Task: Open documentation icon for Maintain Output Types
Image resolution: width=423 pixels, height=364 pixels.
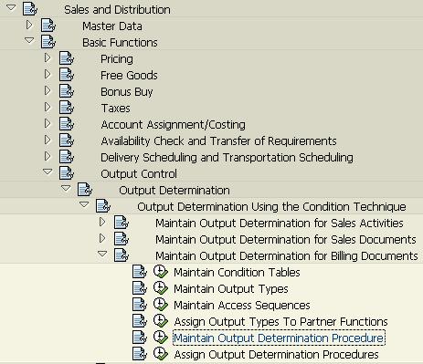Action: click(x=140, y=288)
